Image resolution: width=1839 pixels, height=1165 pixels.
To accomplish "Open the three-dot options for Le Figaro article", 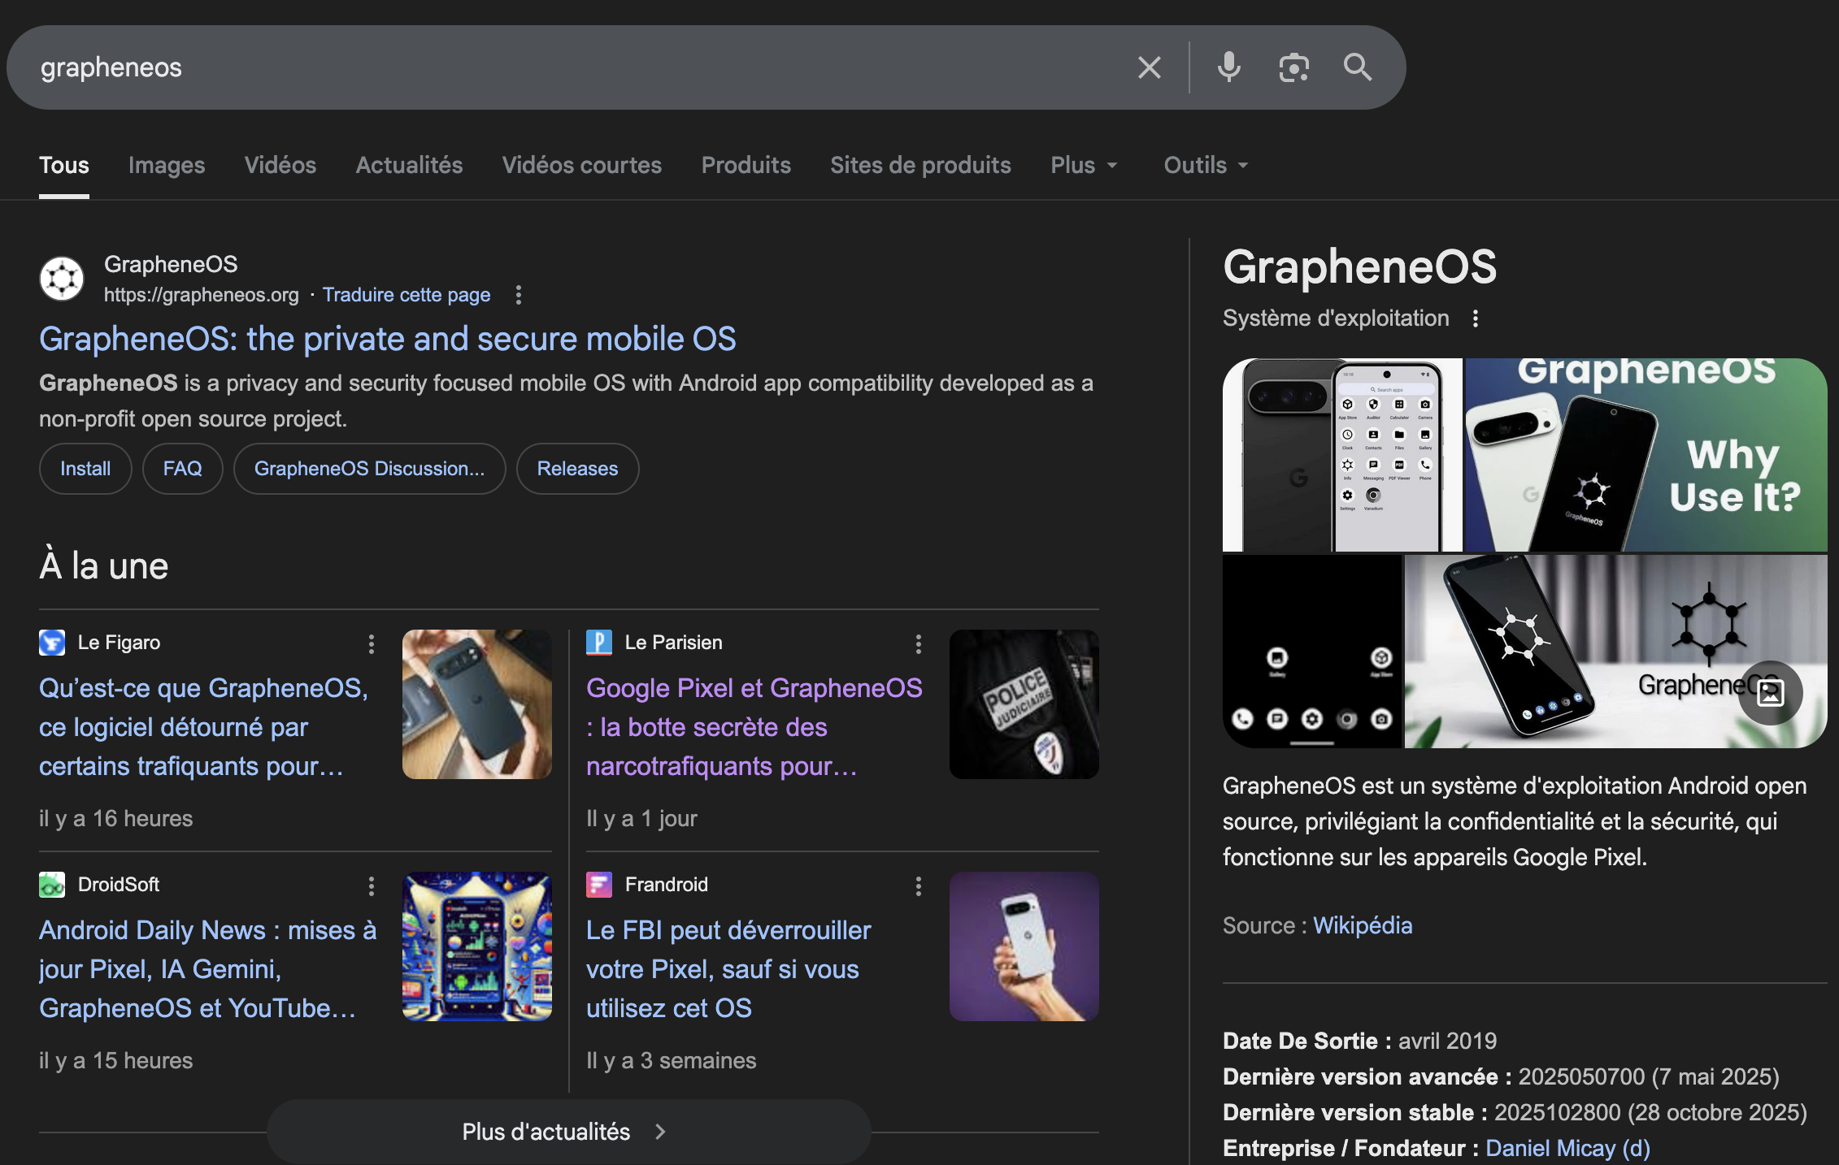I will [x=372, y=644].
